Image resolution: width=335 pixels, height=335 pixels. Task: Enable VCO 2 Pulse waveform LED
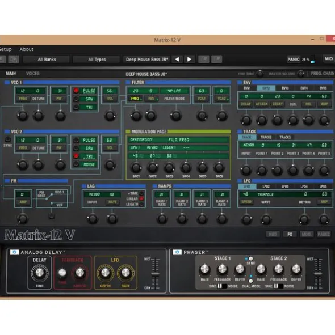(x=76, y=140)
